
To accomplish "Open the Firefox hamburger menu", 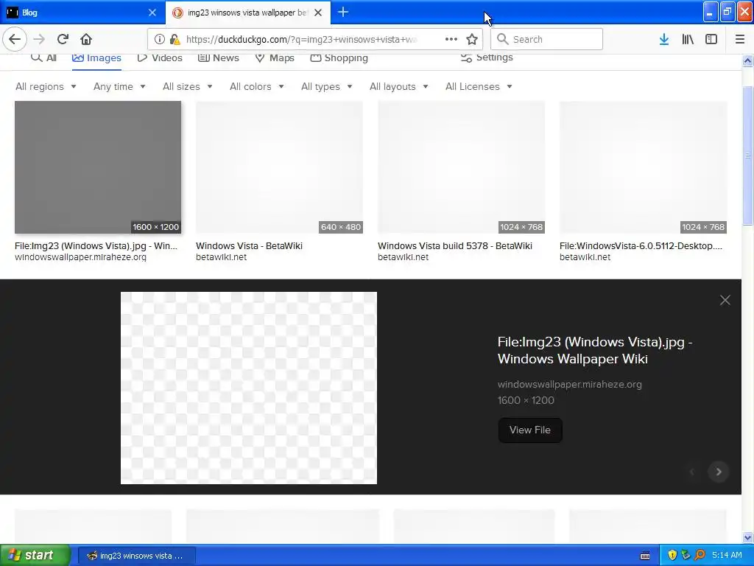I will [x=739, y=40].
